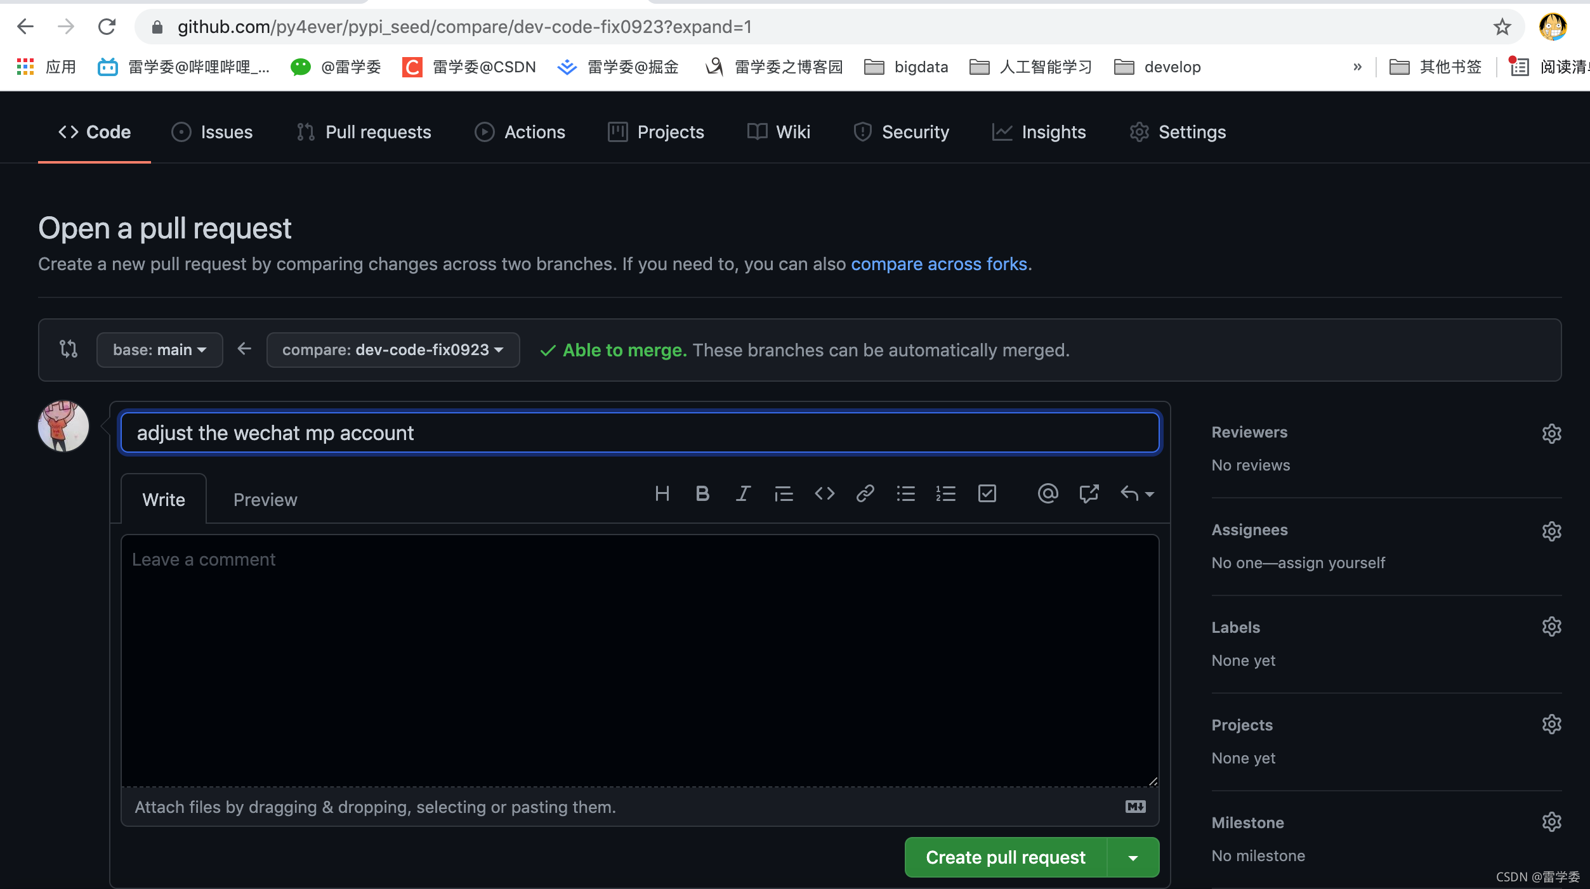Screen dimensions: 1590x889
Task: Expand the base: main branch dropdown
Action: (x=159, y=350)
